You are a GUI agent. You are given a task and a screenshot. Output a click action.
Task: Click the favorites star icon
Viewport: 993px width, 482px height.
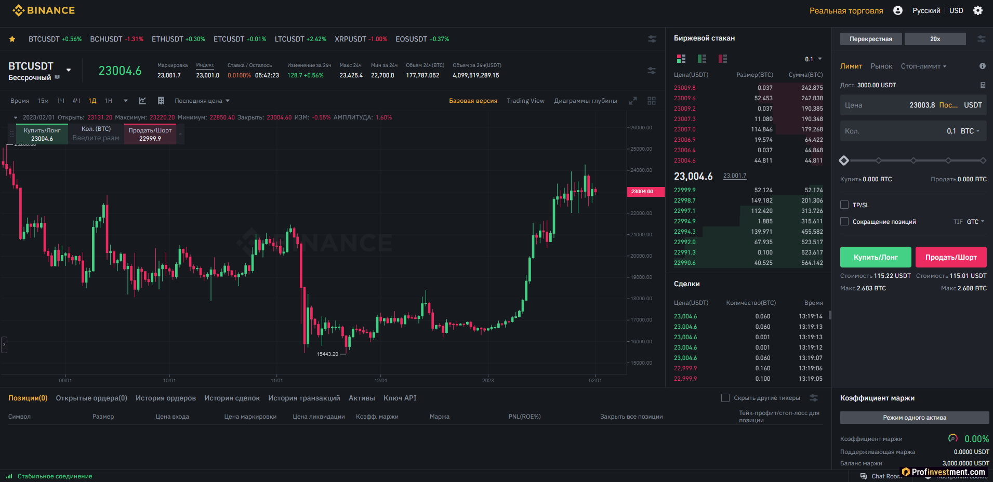pos(12,39)
